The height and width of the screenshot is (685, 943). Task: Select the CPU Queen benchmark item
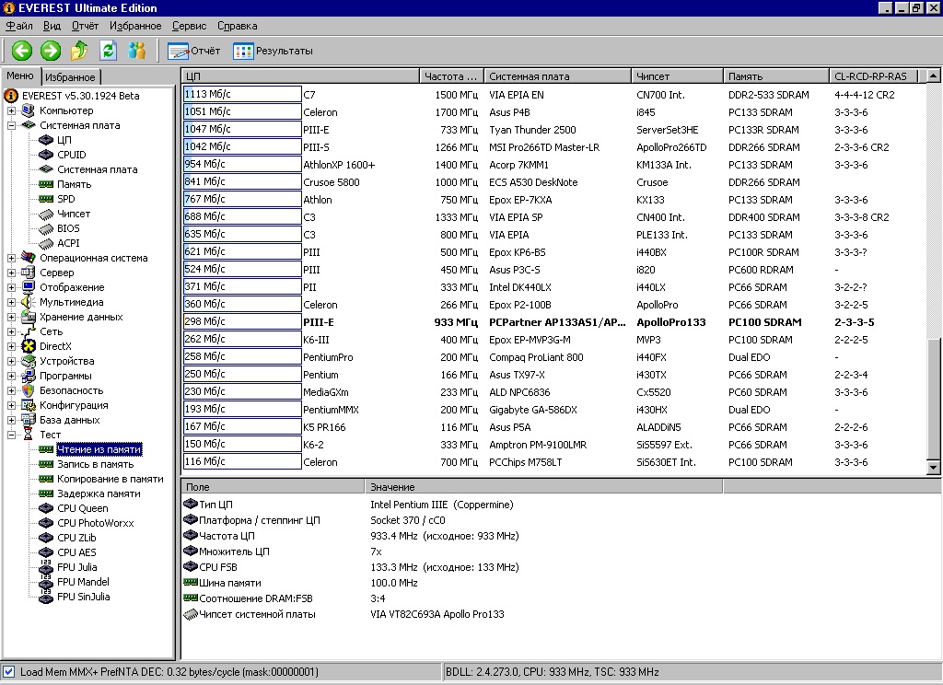click(82, 508)
